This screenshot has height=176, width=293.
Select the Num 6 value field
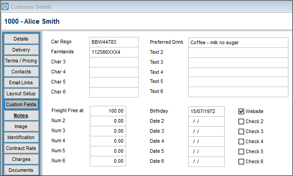tap(108, 161)
